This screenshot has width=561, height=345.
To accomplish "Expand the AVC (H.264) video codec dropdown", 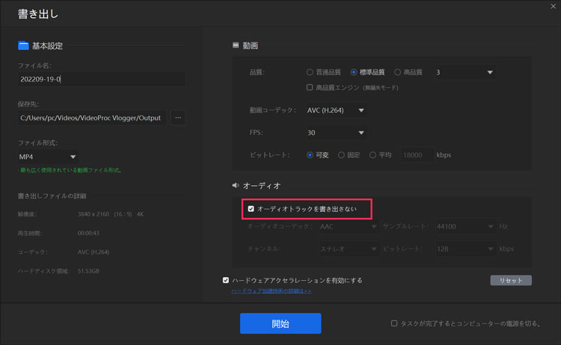I will (x=336, y=111).
